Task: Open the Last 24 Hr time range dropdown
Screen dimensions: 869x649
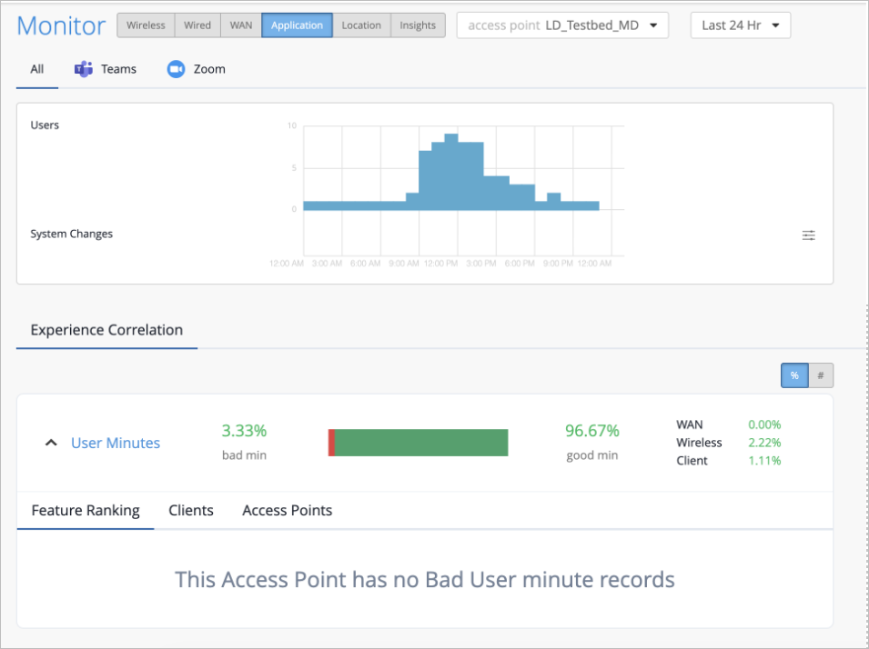Action: 741,25
